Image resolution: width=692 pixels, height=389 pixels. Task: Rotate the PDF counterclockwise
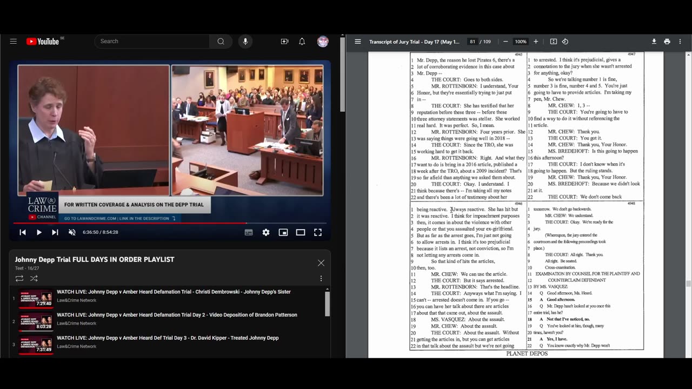[565, 42]
